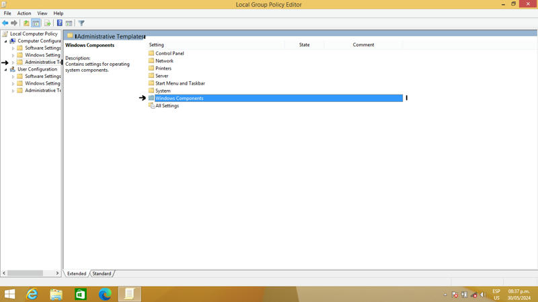Select the System folder
The width and height of the screenshot is (538, 302).
pos(163,91)
